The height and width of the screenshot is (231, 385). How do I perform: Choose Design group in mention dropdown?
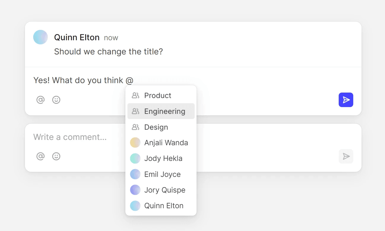pos(156,127)
